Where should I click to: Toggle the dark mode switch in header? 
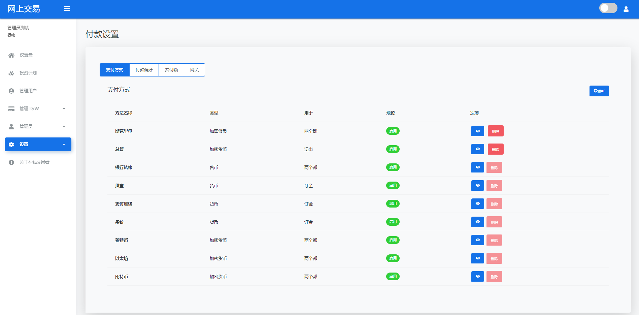(x=608, y=8)
